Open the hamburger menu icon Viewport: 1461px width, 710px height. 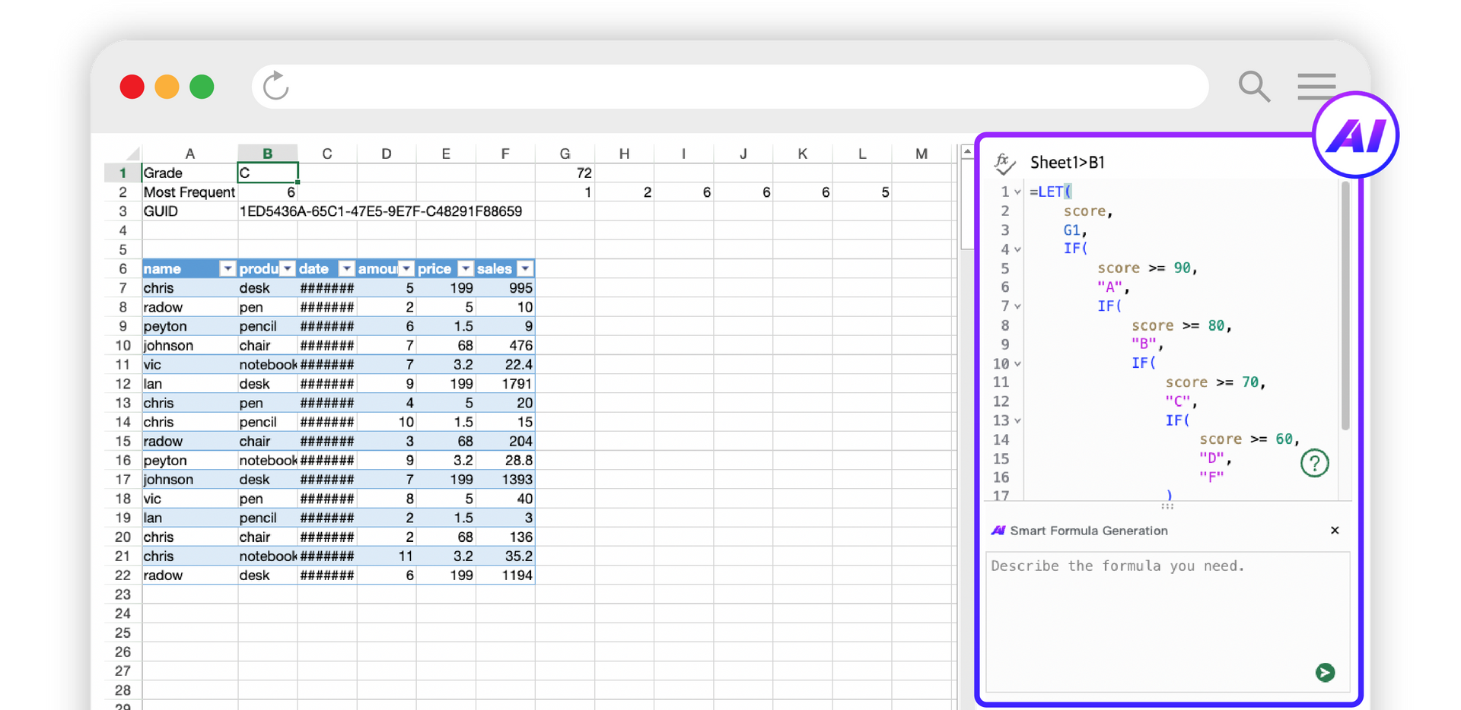coord(1316,86)
